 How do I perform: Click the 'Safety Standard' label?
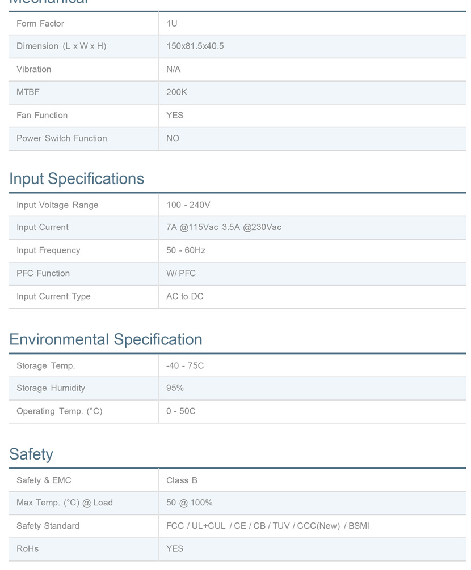tap(48, 526)
